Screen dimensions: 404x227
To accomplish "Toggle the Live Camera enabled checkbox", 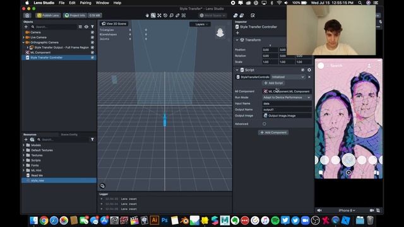I will coord(92,37).
